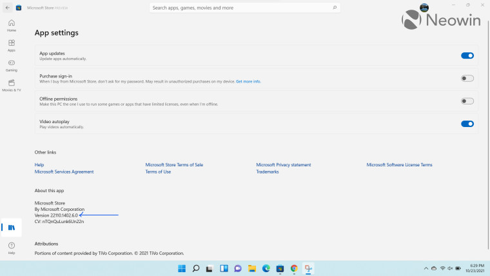Click the search apps input field

[245, 8]
